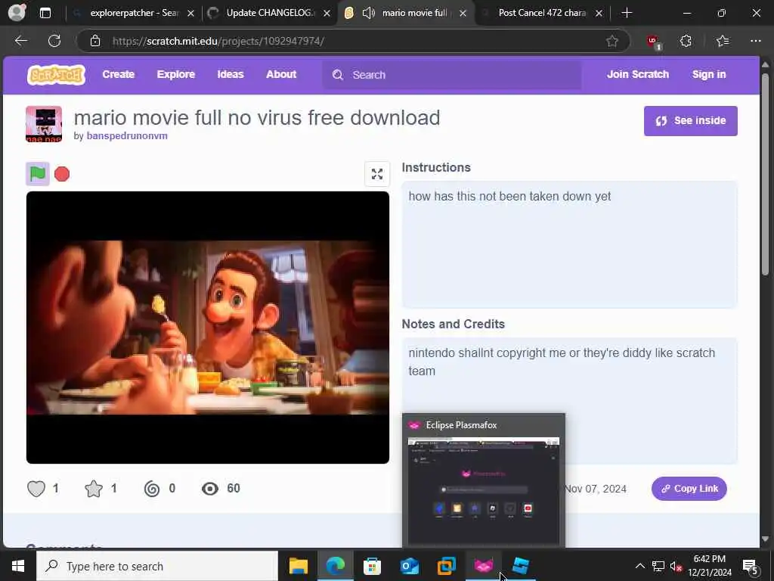Open uBlock Origin extension icon
The width and height of the screenshot is (774, 581).
click(x=654, y=42)
